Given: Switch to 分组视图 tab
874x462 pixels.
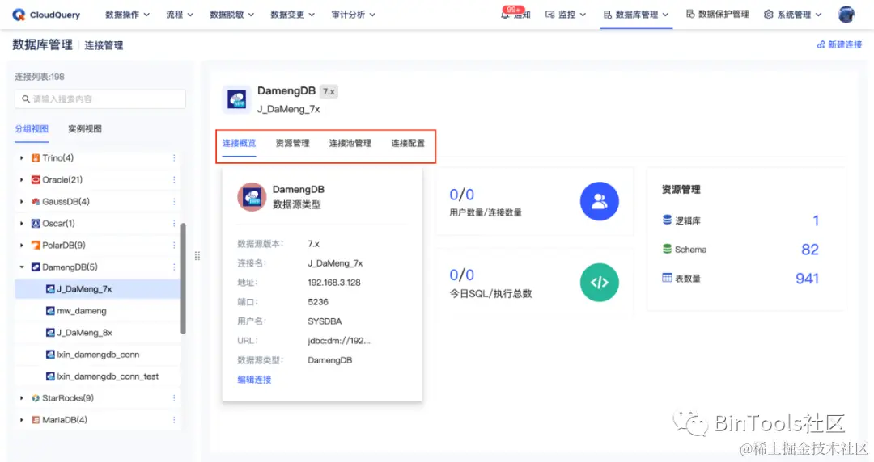Looking at the screenshot, I should click(32, 128).
